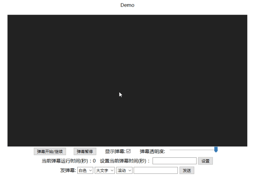Image resolution: width=253 pixels, height=182 pixels.
Task: Click the 设置 button
Action: point(205,161)
